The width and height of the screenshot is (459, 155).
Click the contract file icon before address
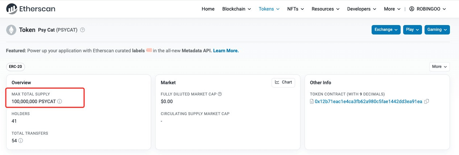point(312,102)
